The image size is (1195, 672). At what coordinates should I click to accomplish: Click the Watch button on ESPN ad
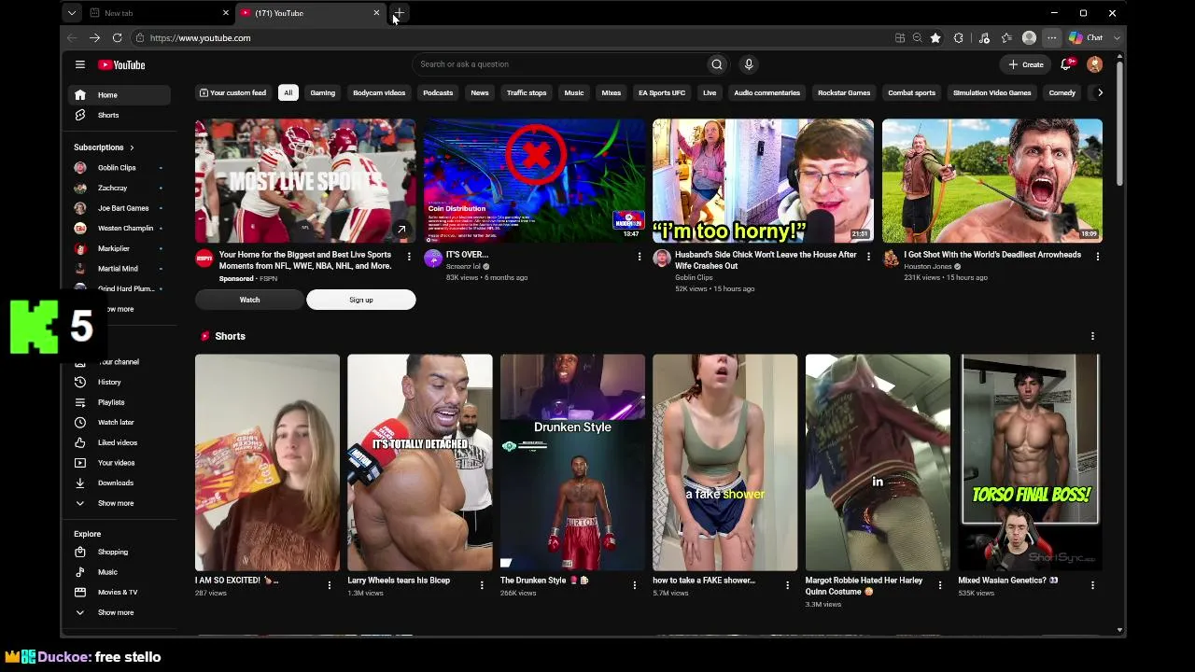pyautogui.click(x=249, y=300)
